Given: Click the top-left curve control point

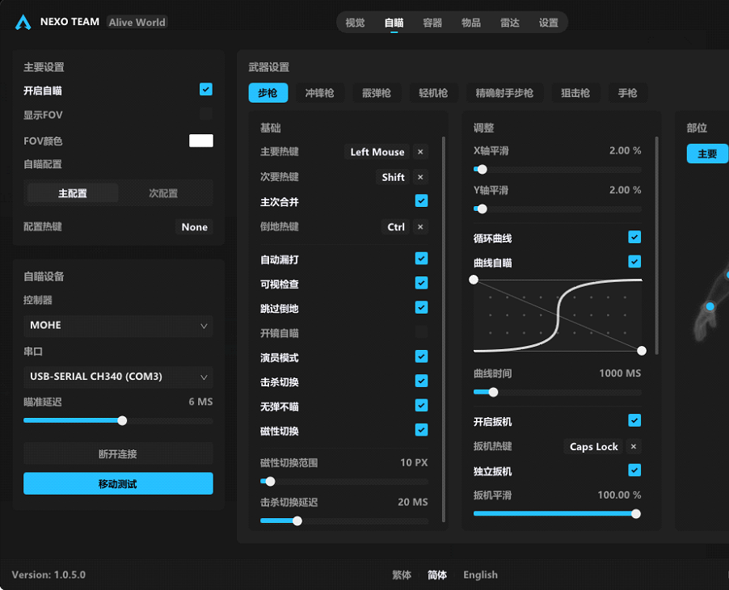Looking at the screenshot, I should [474, 280].
